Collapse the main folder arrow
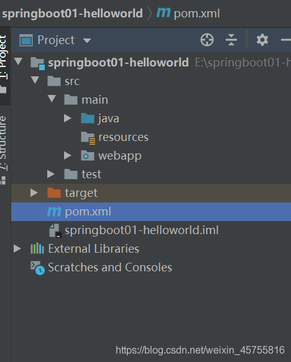 (52, 99)
